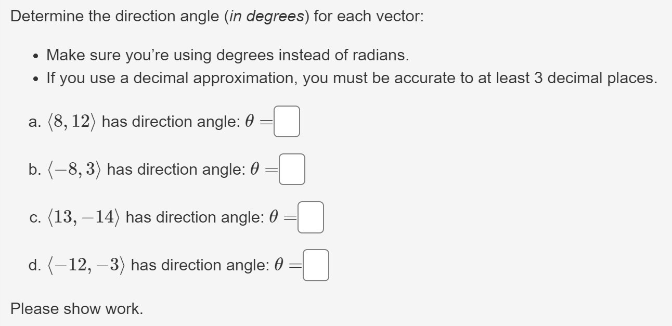Image resolution: width=672 pixels, height=326 pixels.
Task: Click the answer box for vector ⟨8, 12⟩
Action: pos(287,121)
